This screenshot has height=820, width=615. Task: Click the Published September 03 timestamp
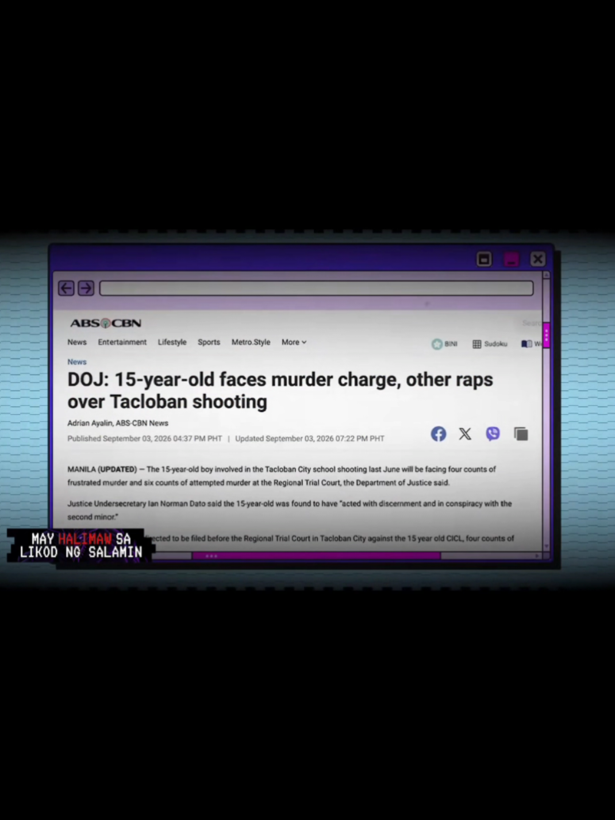pyautogui.click(x=144, y=438)
